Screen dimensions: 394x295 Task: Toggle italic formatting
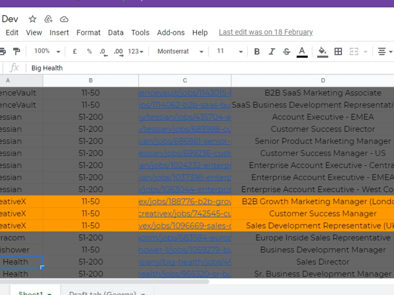click(271, 52)
